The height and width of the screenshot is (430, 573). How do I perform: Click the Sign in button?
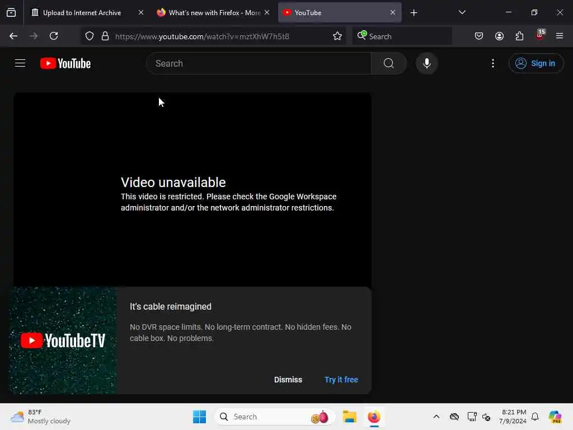(x=536, y=63)
